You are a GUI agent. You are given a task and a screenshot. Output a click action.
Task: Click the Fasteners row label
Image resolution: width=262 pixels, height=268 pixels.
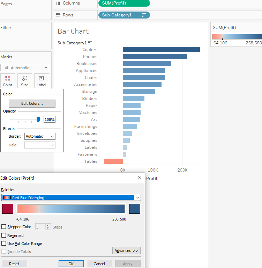pyautogui.click(x=87, y=154)
